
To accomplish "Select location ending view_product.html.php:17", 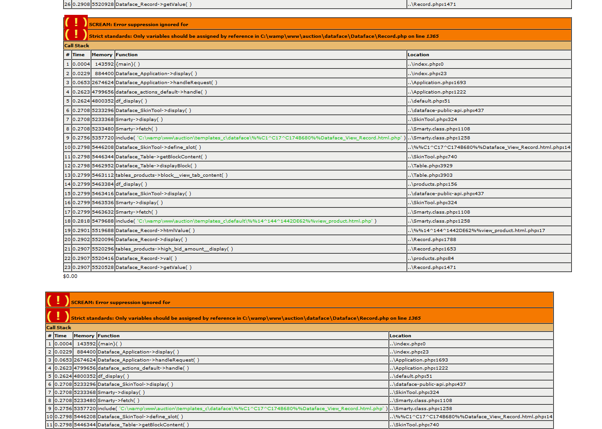I will (x=476, y=231).
